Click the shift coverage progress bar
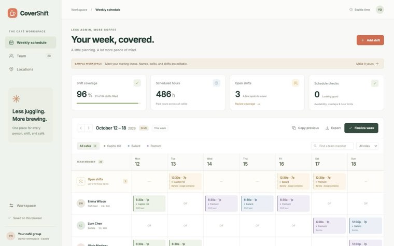The width and height of the screenshot is (394, 246). coord(108,103)
